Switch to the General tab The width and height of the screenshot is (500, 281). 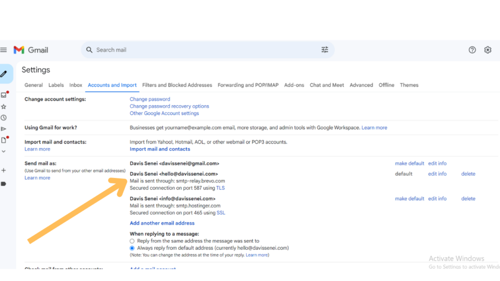pos(34,85)
